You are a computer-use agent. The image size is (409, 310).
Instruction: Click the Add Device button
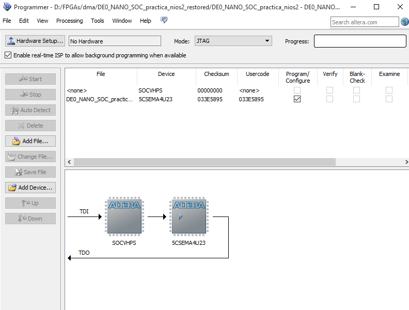coord(30,188)
